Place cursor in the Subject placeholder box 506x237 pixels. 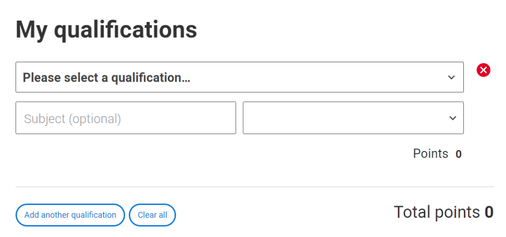[x=126, y=118]
